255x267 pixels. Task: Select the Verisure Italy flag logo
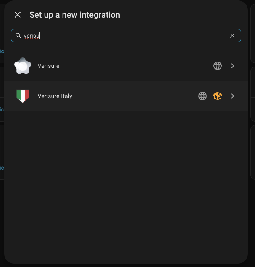[23, 96]
